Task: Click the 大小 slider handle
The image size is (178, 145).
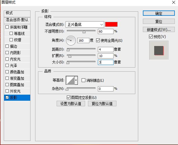Action: click(x=68, y=63)
